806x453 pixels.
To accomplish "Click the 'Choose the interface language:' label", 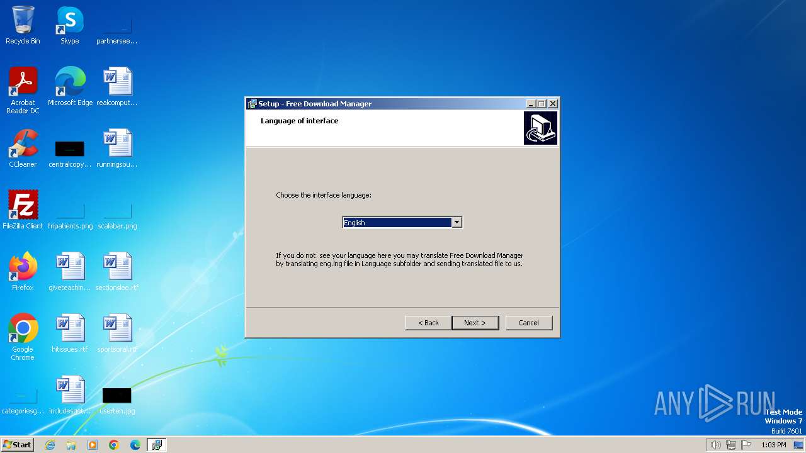I will (324, 195).
